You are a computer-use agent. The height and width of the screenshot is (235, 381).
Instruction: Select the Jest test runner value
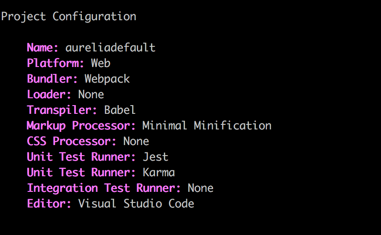click(x=156, y=157)
